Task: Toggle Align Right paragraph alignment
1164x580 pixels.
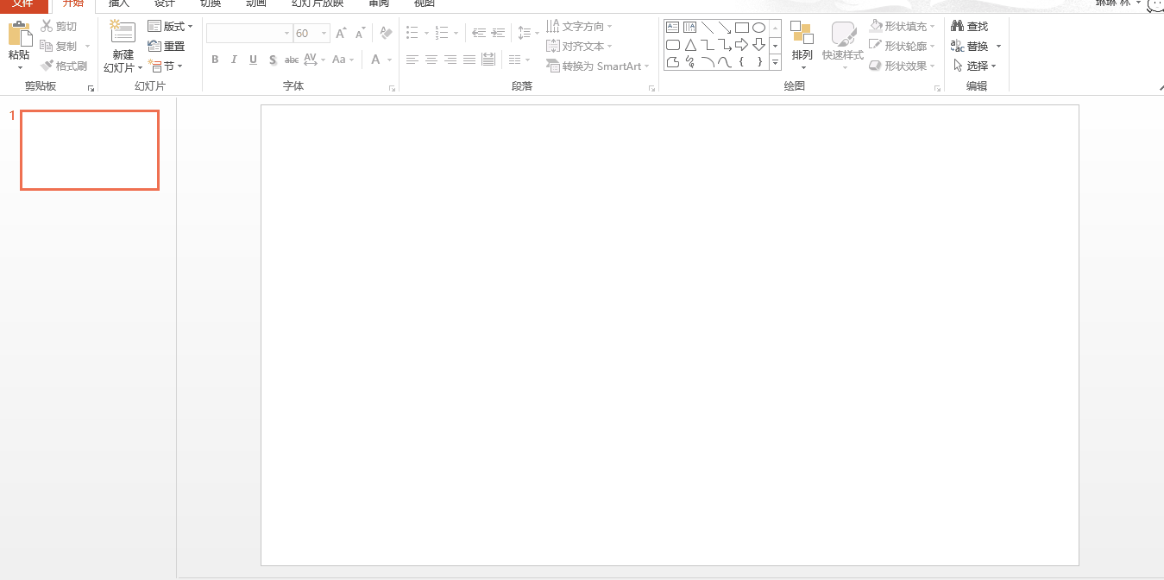Action: pos(450,60)
